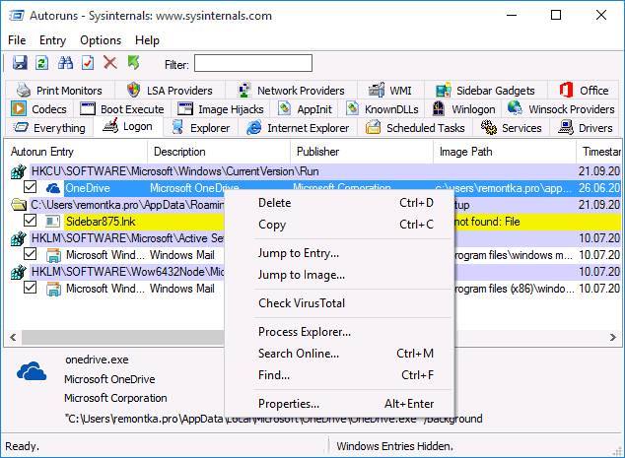Choose Process Explorer... in context menu
The image size is (625, 458).
coord(339,332)
